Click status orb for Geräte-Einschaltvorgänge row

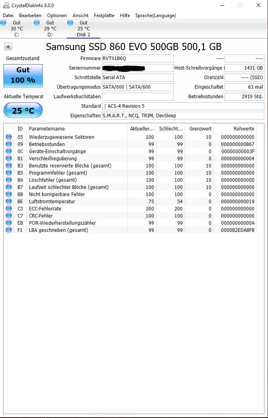tap(9, 152)
